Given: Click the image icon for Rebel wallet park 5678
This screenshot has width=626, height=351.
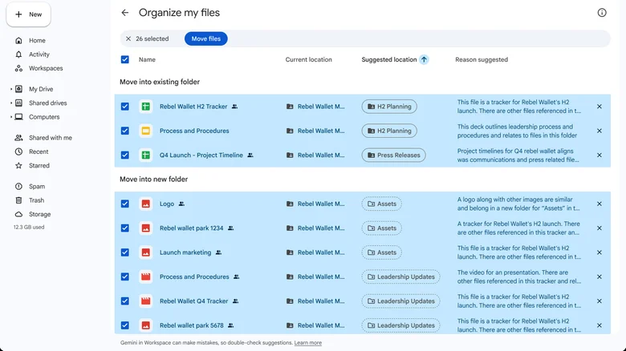Looking at the screenshot, I should (x=146, y=325).
